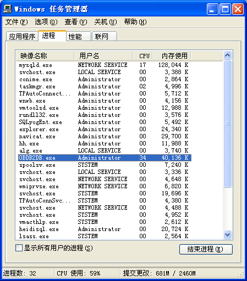Click the Task Manager title bar icon

[8, 9]
